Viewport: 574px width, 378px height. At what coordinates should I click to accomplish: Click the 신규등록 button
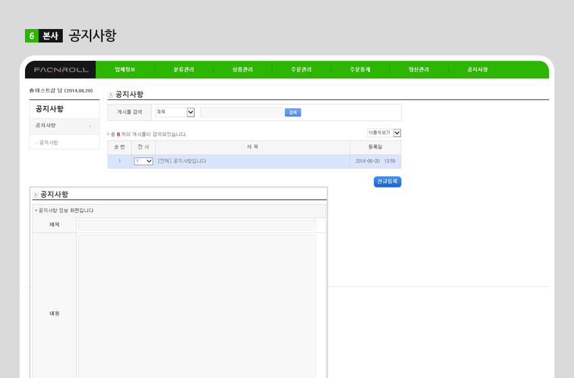point(388,182)
